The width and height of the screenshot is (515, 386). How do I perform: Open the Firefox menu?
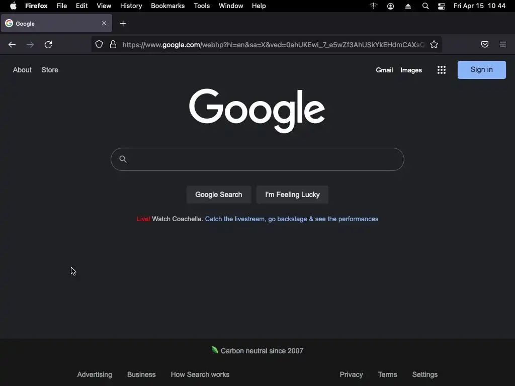(36, 6)
